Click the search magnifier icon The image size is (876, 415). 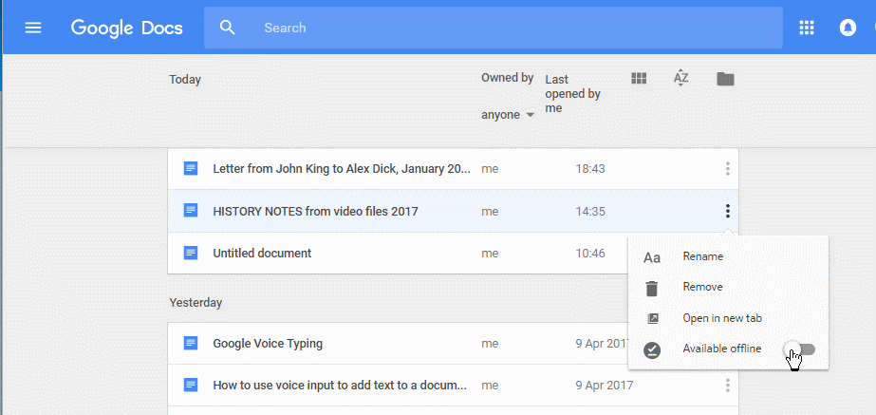228,28
